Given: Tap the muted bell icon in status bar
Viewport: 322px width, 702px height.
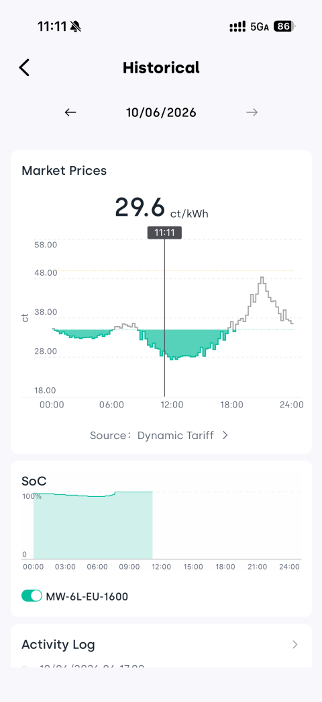Looking at the screenshot, I should coord(76,27).
